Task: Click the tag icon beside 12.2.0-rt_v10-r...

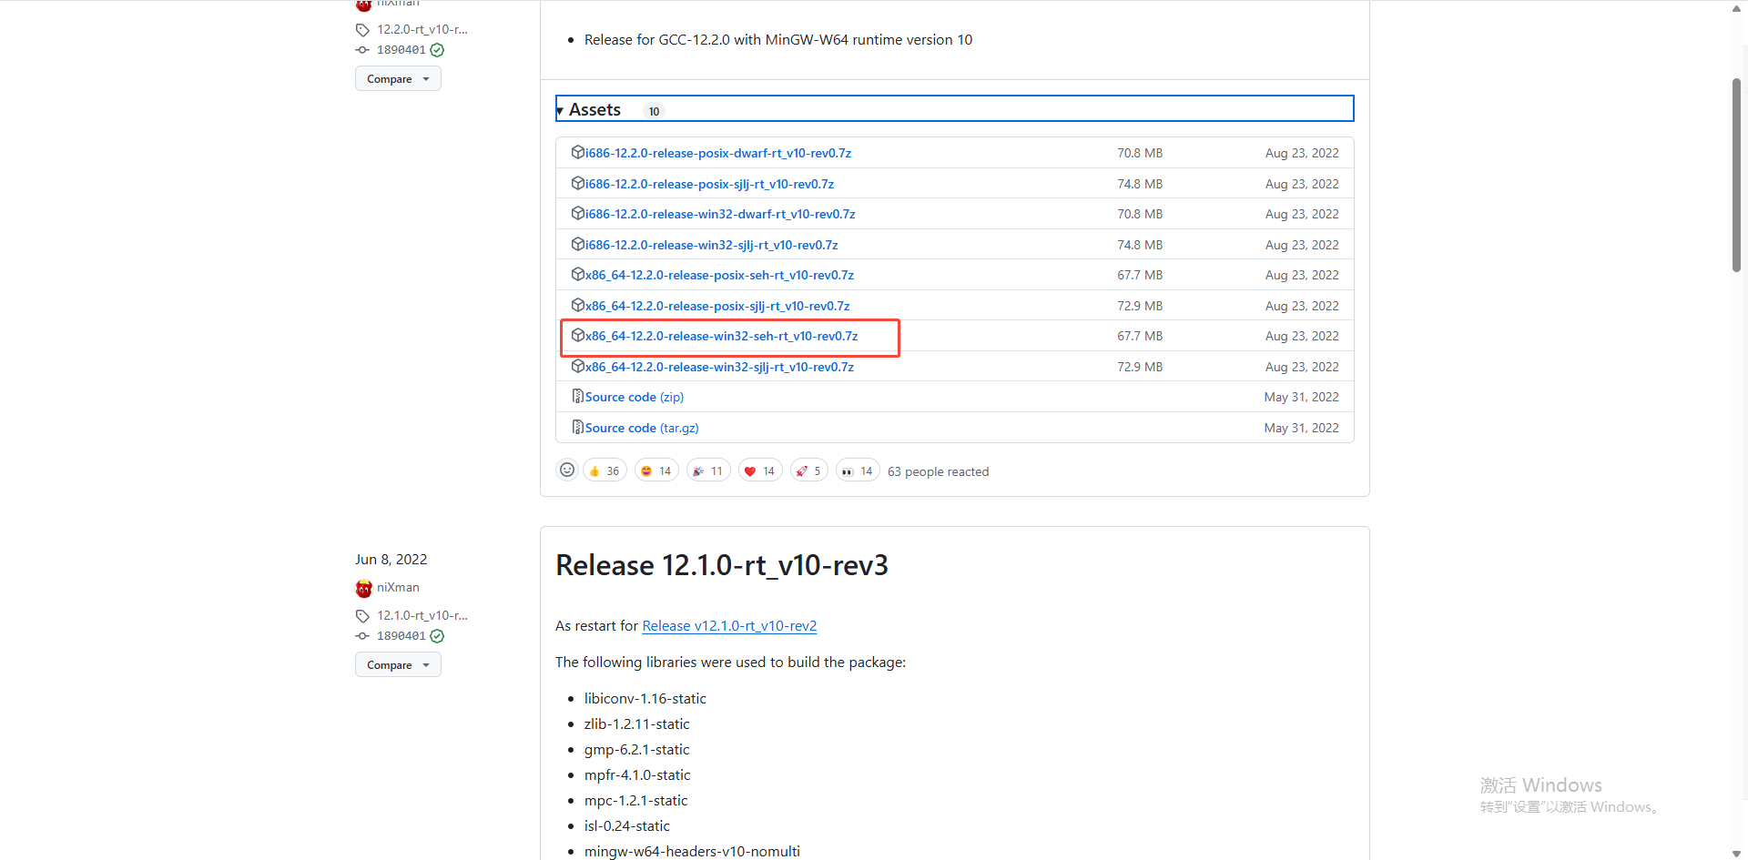Action: coord(362,29)
